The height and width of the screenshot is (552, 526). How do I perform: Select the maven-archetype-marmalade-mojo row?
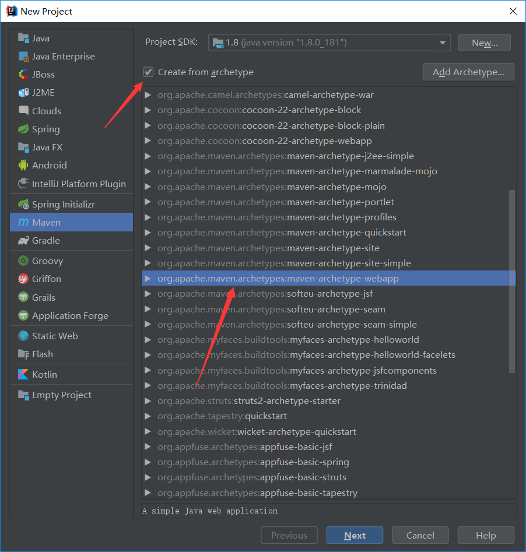(329, 171)
